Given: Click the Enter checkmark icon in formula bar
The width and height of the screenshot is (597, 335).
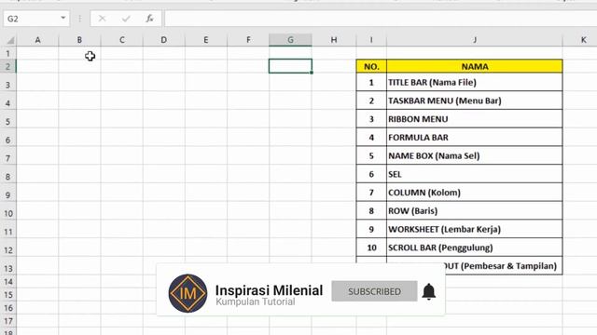Looking at the screenshot, I should (x=126, y=19).
